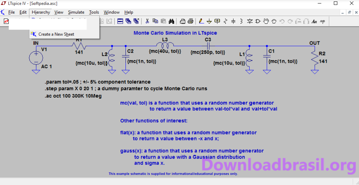
Task: Select resistor R2 symbol
Action: 315,58
